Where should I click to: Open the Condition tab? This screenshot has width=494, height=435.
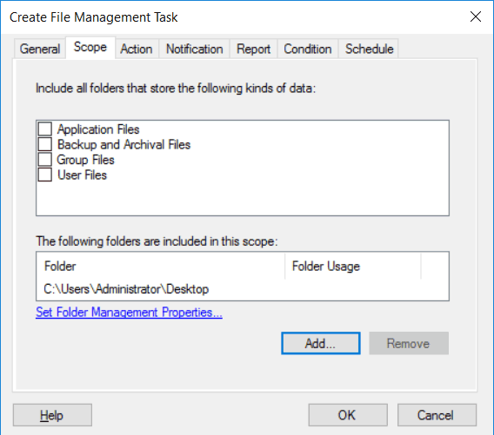coord(308,49)
